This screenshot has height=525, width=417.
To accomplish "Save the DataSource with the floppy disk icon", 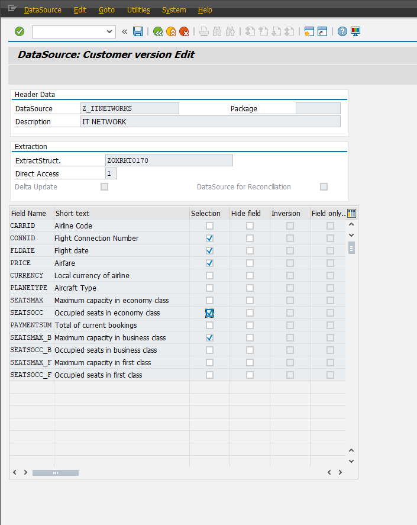I will click(138, 31).
